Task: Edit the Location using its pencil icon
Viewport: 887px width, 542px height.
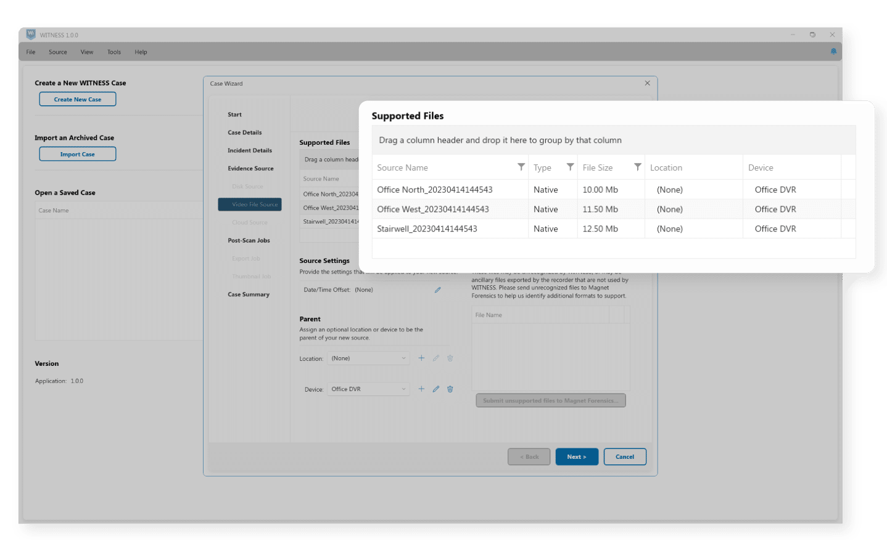Action: 435,358
